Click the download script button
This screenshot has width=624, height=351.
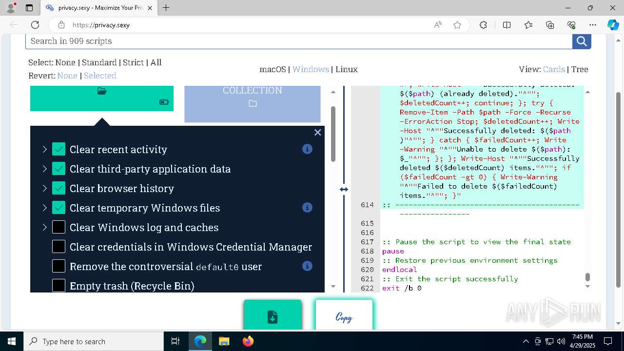(x=273, y=315)
